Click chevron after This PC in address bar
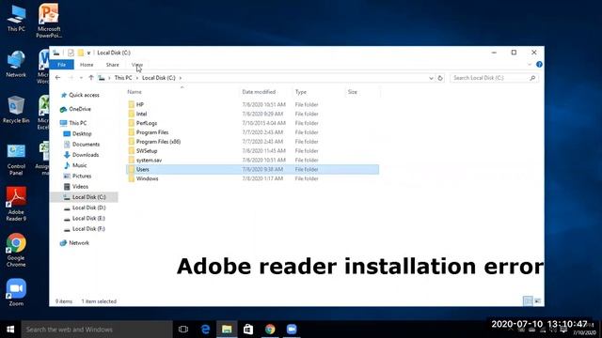The image size is (602, 338). [136, 78]
